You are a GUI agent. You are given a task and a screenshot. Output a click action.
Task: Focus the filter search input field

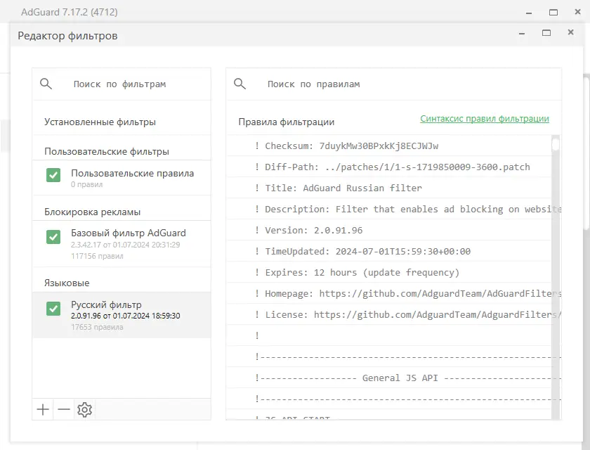(x=133, y=84)
